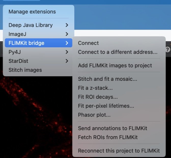This screenshot has height=158, width=171.
Task: Open the StarDist submenu
Action: [39, 61]
